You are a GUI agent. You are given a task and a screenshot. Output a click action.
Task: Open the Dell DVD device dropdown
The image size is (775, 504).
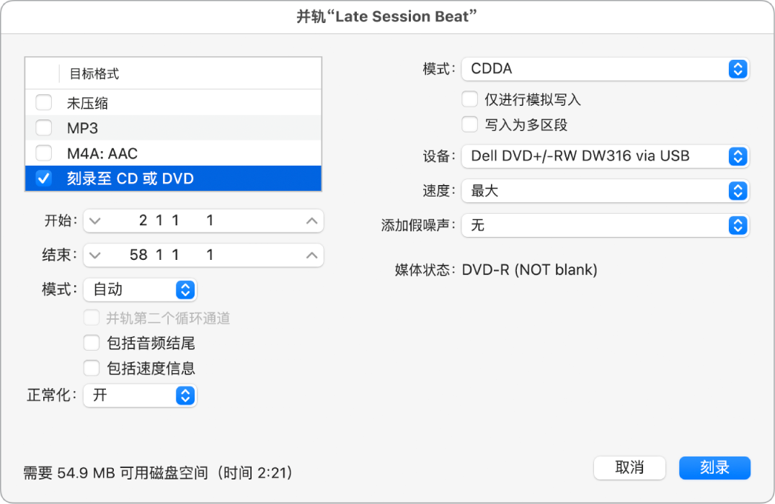coord(605,156)
